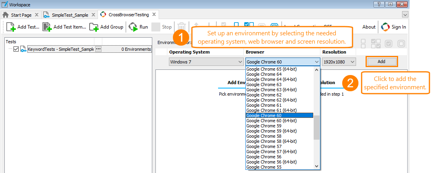This screenshot has width=433, height=173.
Task: Click the Workspace help question mark button
Action: click(x=379, y=4)
